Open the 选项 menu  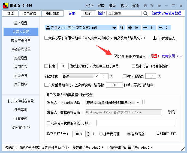click(x=135, y=6)
